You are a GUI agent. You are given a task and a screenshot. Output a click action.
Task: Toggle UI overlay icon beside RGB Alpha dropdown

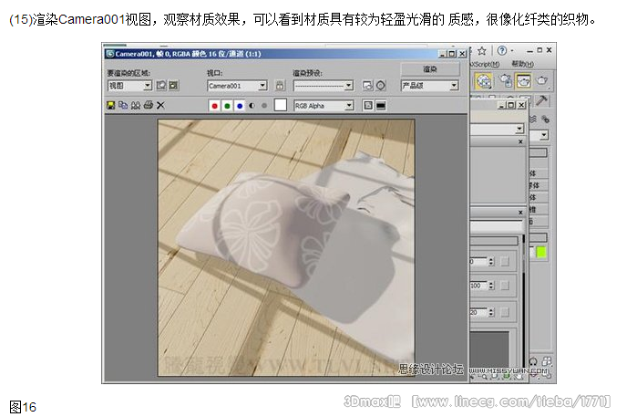click(x=368, y=106)
